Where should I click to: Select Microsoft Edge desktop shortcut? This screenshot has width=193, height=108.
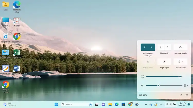click(17, 7)
